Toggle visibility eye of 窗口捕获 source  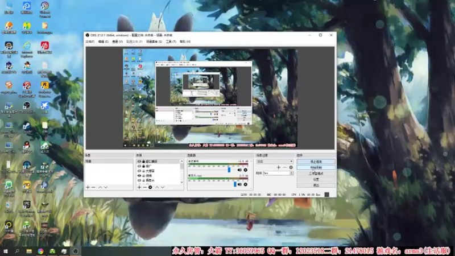(139, 162)
